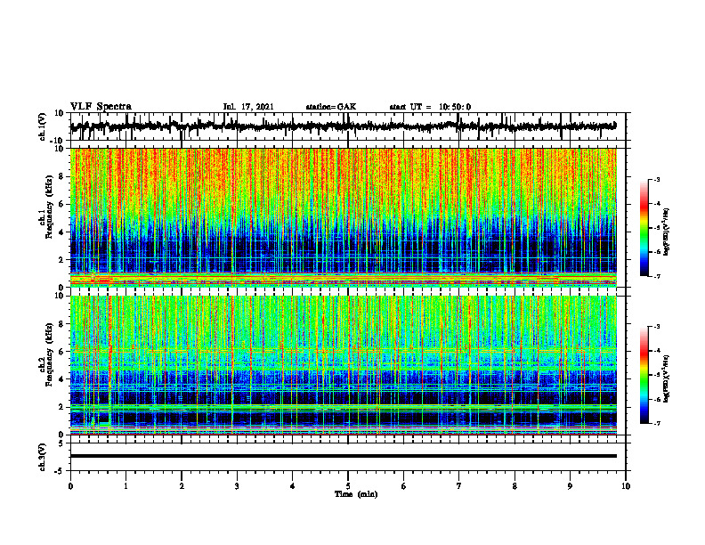Click time axis tick label "5"

tap(348, 486)
